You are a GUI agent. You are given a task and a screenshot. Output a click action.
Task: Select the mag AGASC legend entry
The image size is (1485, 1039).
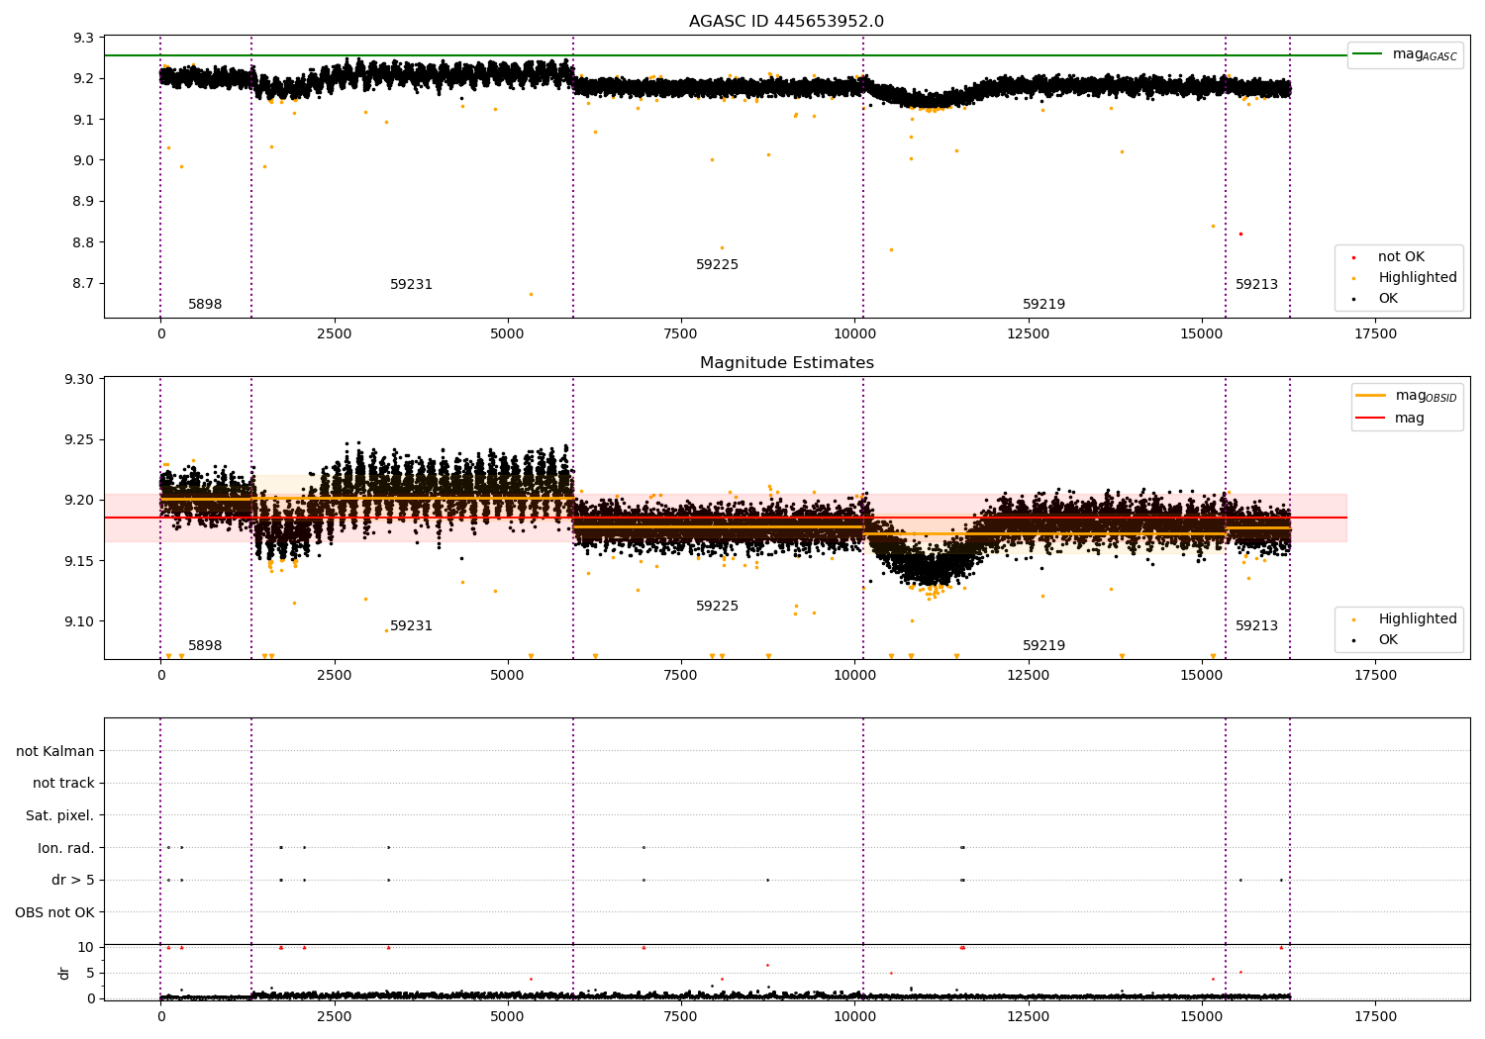coord(1406,54)
